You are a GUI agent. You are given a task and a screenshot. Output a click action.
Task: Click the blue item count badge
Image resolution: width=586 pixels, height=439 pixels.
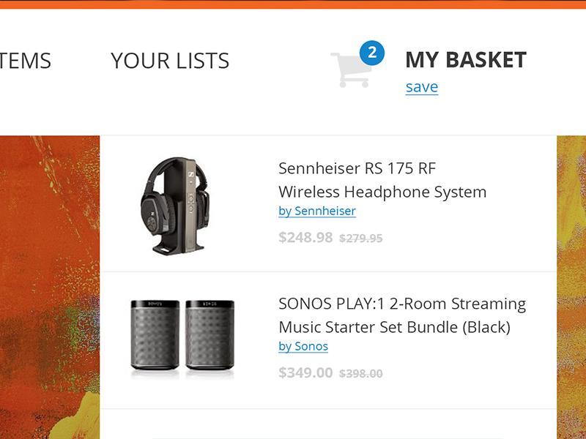click(x=372, y=53)
